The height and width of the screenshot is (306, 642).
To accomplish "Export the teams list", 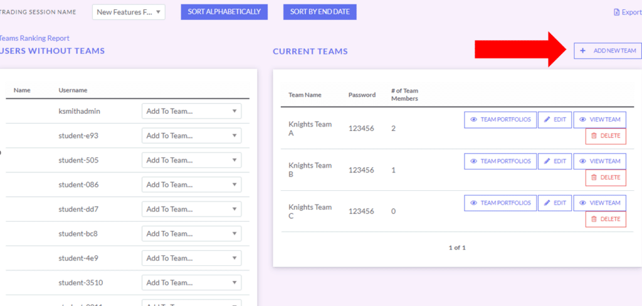I will (628, 13).
